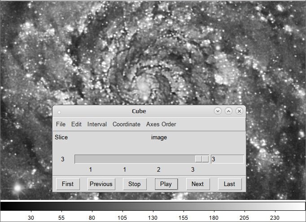Focus the slice number input field

tap(227, 159)
